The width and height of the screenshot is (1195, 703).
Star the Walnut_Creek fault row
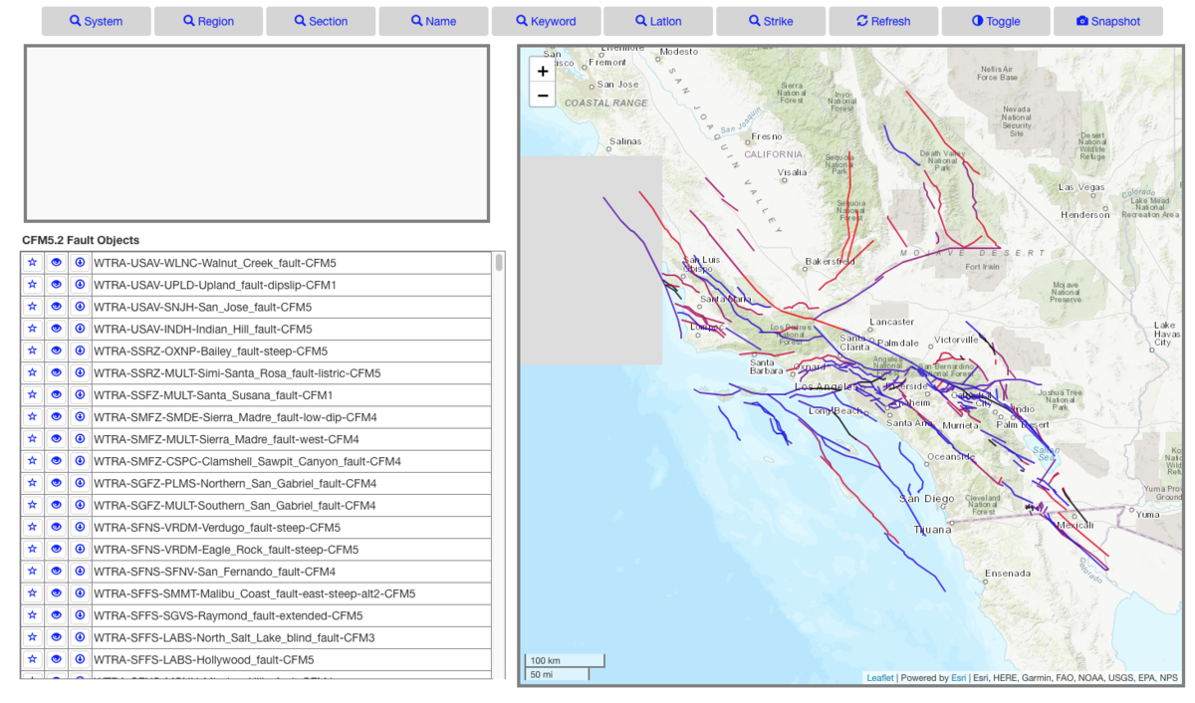pyautogui.click(x=32, y=263)
